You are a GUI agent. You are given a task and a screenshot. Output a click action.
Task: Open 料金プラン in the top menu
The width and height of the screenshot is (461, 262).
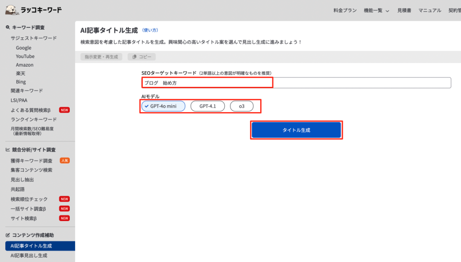point(345,10)
